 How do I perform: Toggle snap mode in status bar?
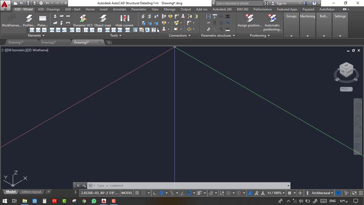click(144, 193)
